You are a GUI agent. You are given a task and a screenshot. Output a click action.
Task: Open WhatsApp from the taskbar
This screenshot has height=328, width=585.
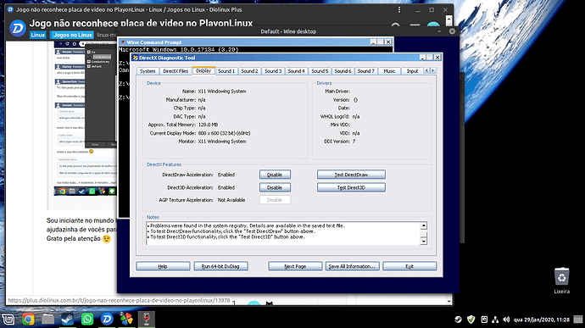coord(87,319)
